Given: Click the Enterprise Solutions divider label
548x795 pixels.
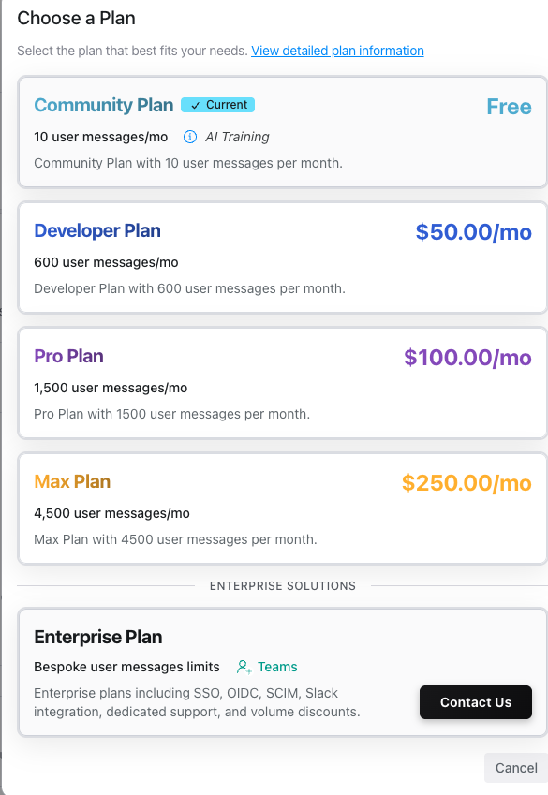Looking at the screenshot, I should coord(283,586).
